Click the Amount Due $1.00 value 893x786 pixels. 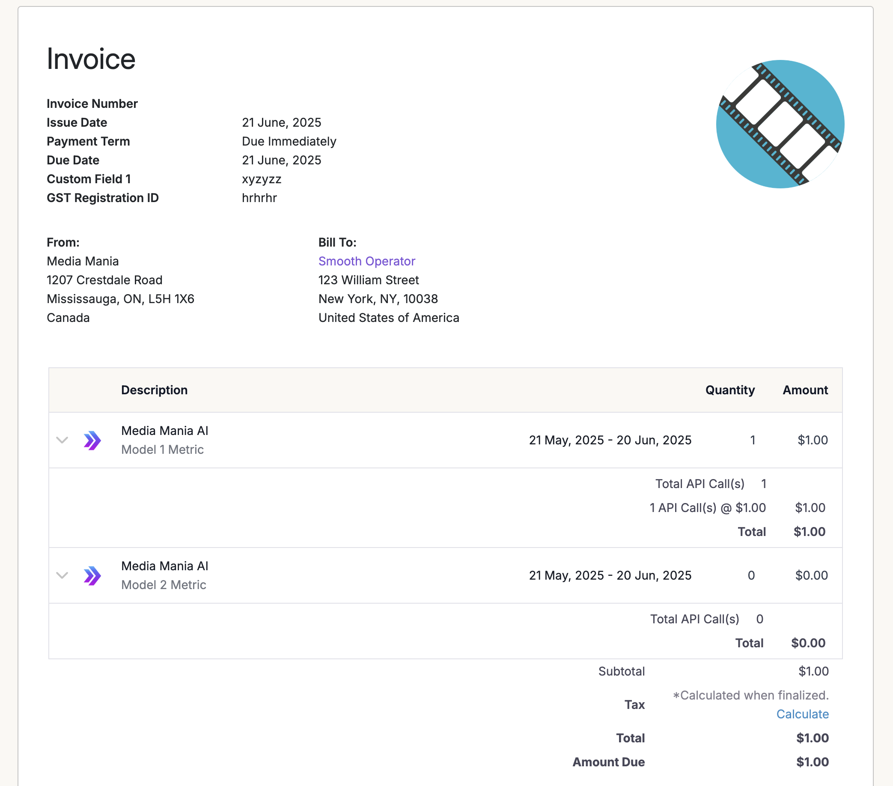812,762
